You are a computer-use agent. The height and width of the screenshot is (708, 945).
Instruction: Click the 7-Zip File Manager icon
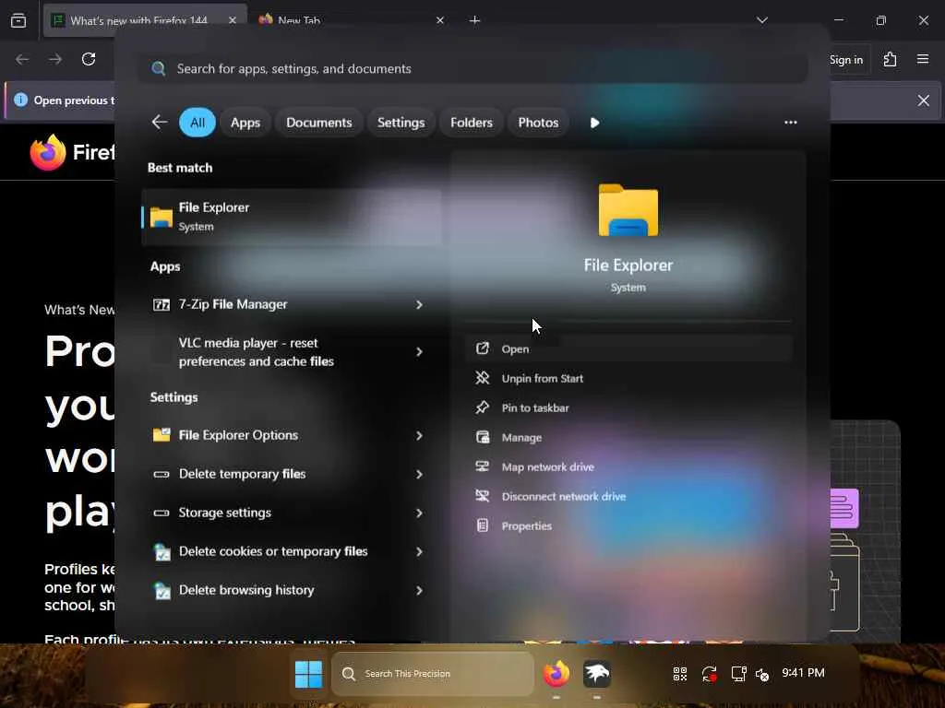(x=161, y=304)
